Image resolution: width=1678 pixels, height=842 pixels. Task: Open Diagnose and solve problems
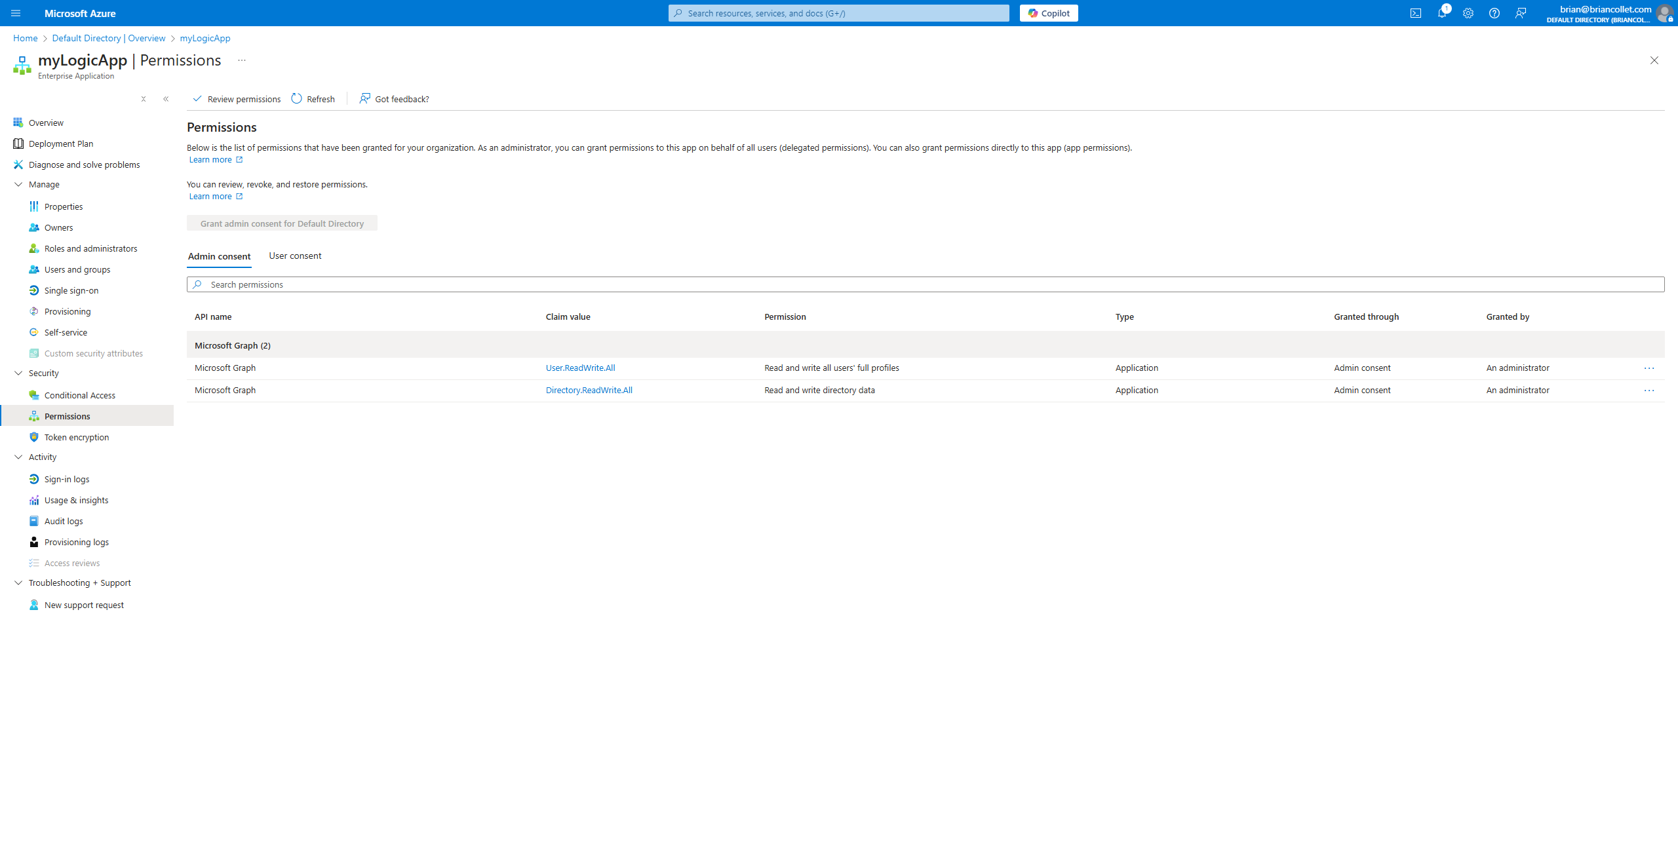[84, 164]
